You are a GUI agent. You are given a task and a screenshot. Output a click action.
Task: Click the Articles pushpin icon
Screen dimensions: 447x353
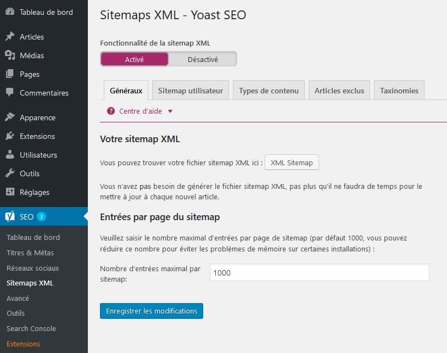pyautogui.click(x=10, y=36)
